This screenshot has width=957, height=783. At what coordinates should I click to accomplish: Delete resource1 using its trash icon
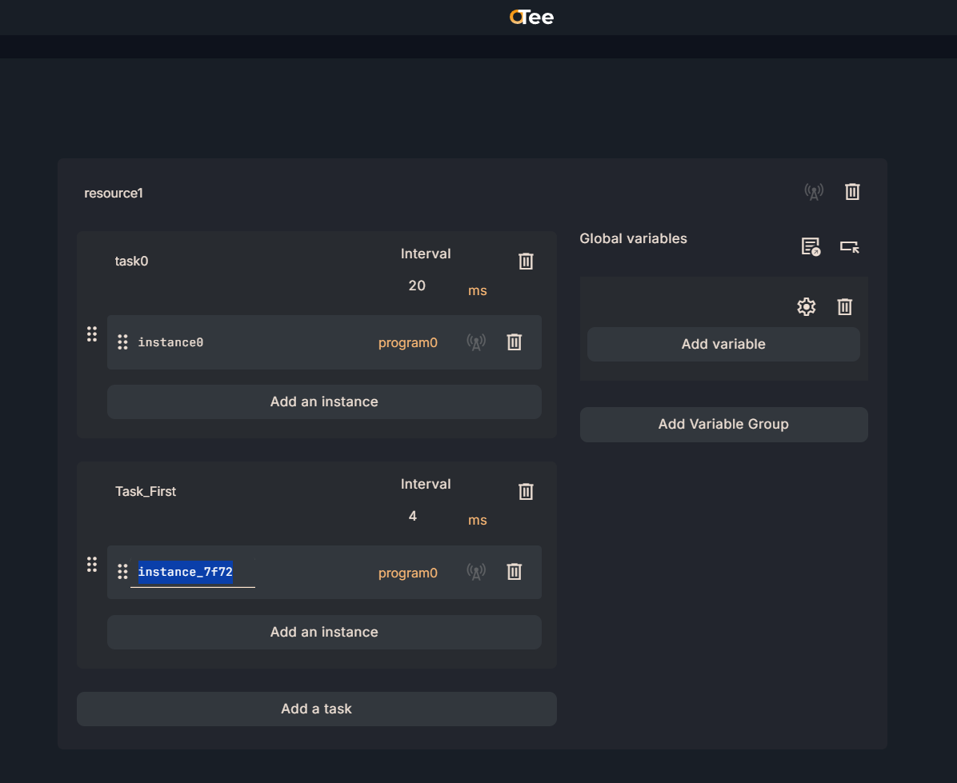852,192
